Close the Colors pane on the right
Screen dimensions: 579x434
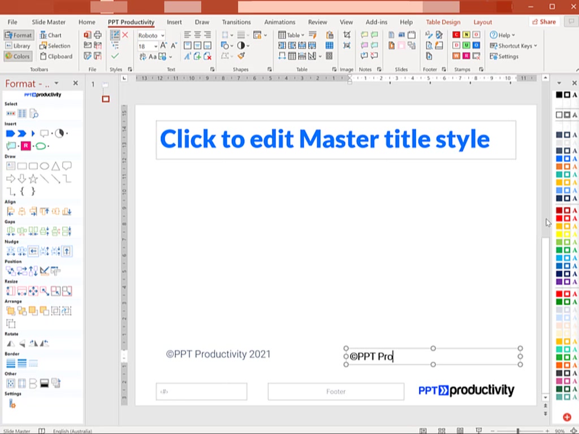tap(574, 83)
